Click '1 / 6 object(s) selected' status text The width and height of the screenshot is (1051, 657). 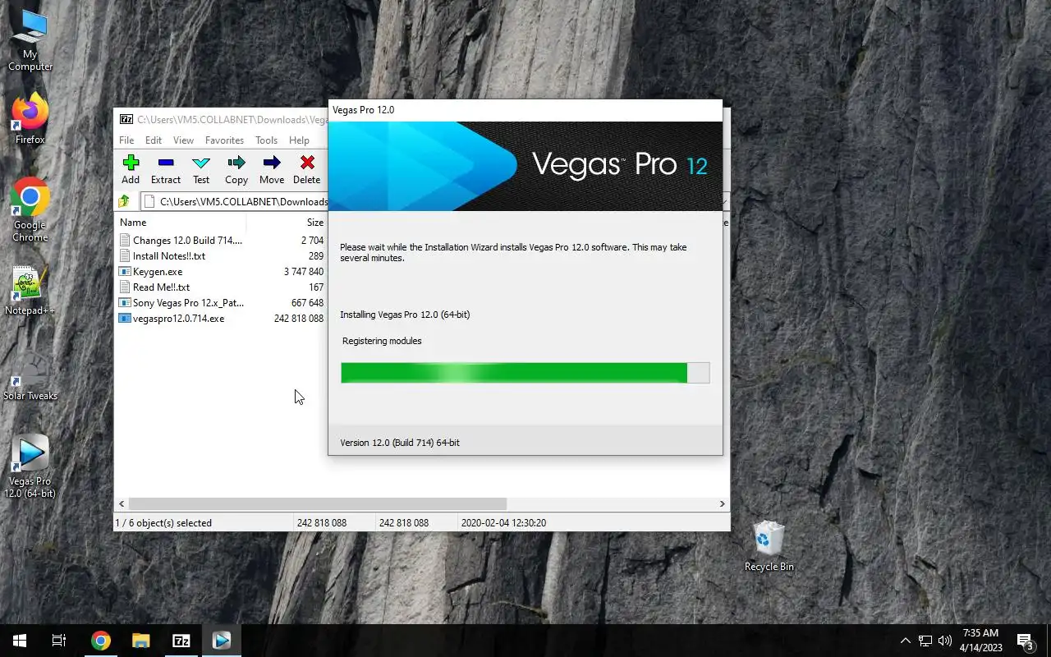click(164, 522)
